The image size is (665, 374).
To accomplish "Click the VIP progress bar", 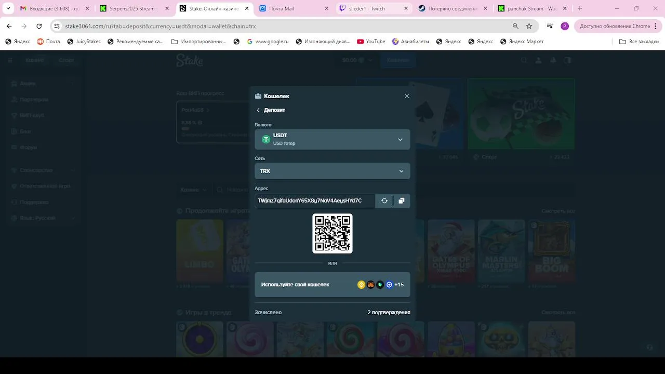I will click(x=213, y=128).
